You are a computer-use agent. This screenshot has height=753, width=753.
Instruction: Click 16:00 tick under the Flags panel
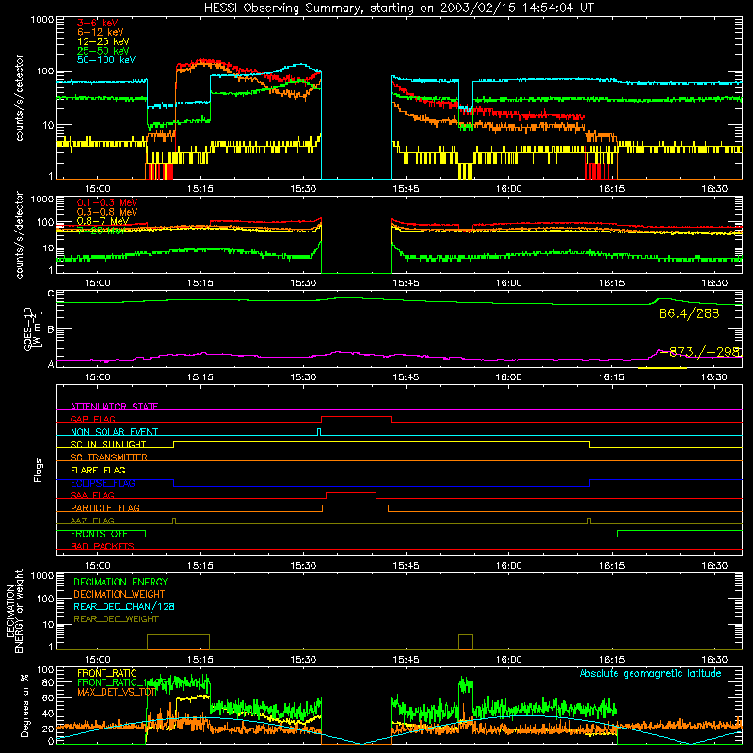coord(508,566)
